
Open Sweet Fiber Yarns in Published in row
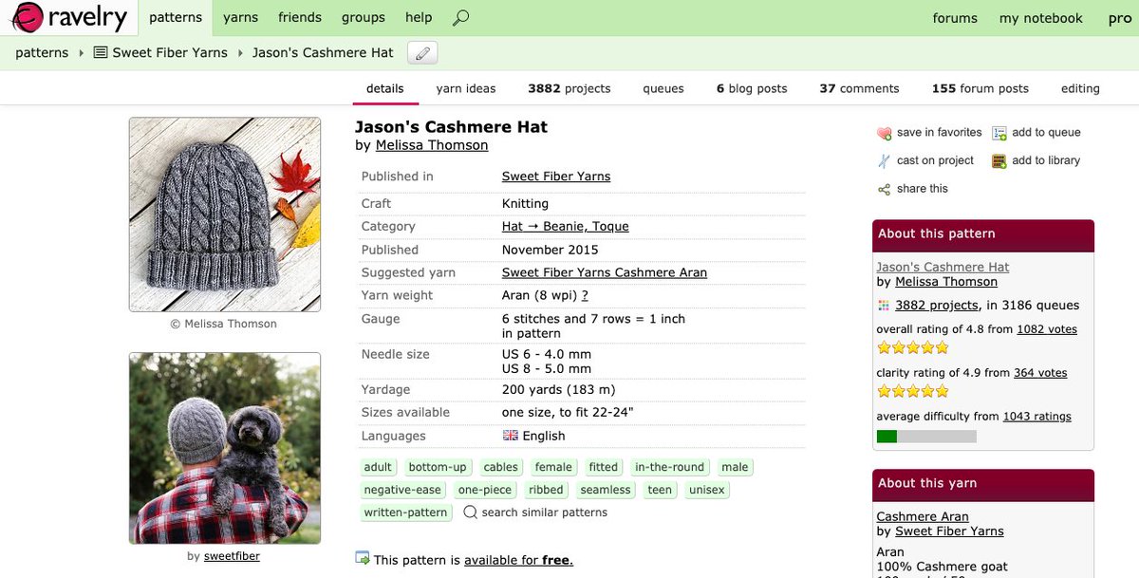556,177
